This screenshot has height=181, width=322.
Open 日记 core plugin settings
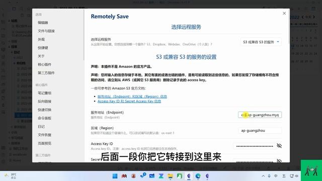[41, 127]
